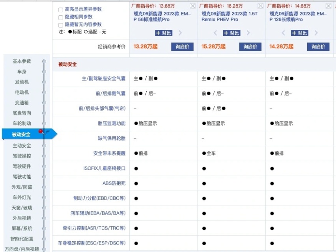Image resolution: width=336 pixels, height=252 pixels.
Task: Click the 被动安全 section header
Action: 67,65
